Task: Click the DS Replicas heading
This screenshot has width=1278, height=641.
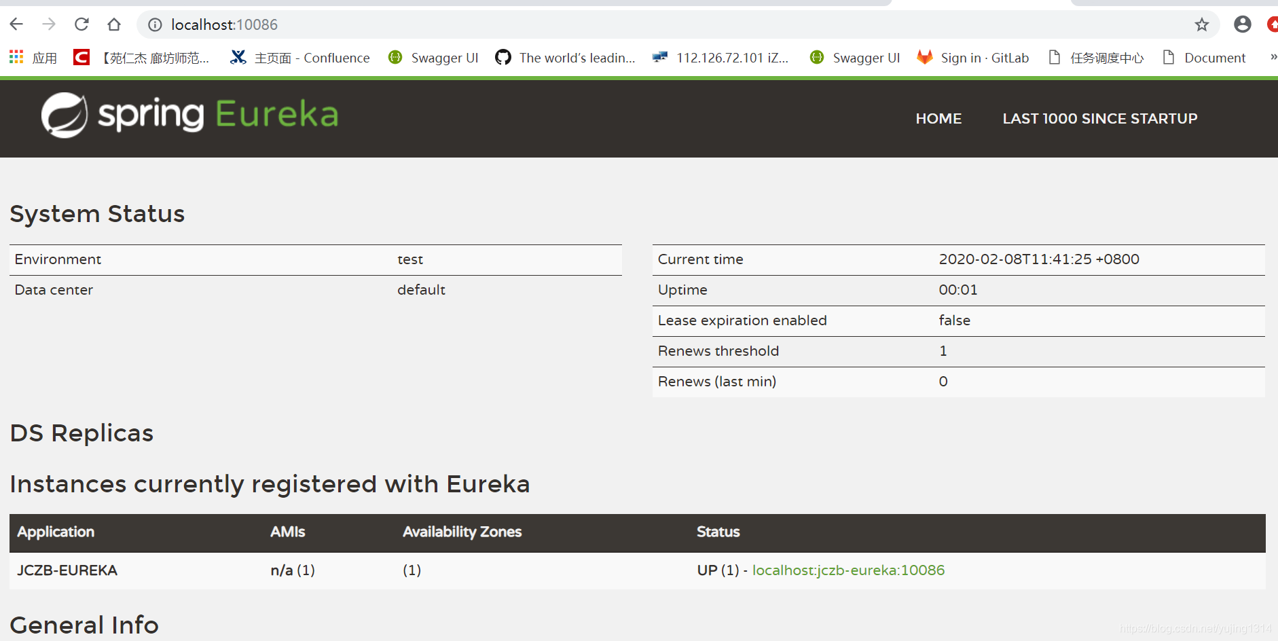Action: [x=81, y=433]
